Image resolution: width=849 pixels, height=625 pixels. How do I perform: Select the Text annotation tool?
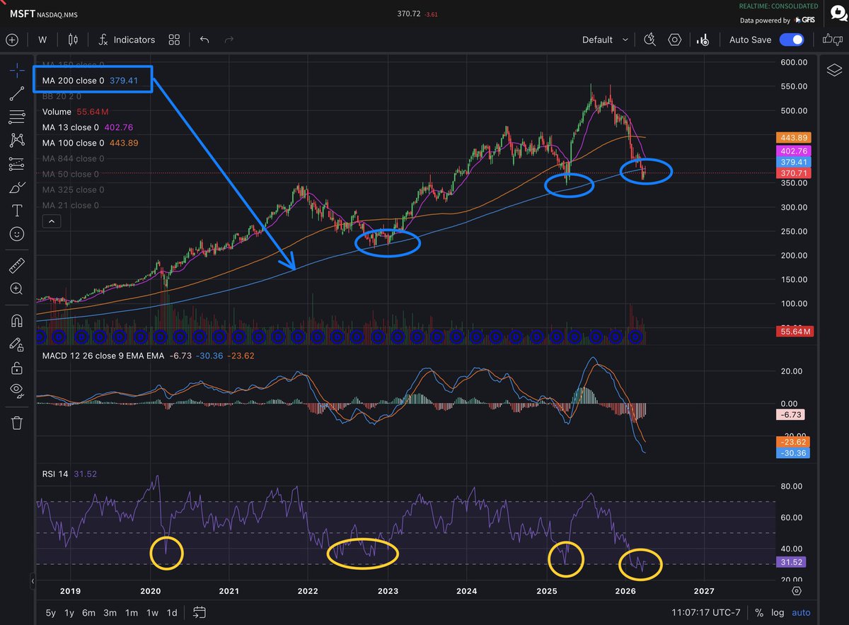(17, 211)
